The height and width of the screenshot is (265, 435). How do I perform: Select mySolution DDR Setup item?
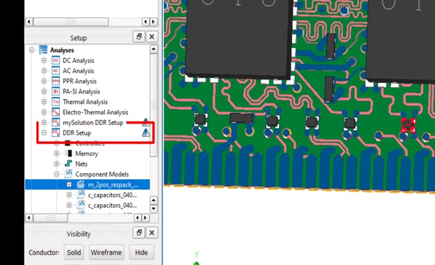click(x=93, y=123)
